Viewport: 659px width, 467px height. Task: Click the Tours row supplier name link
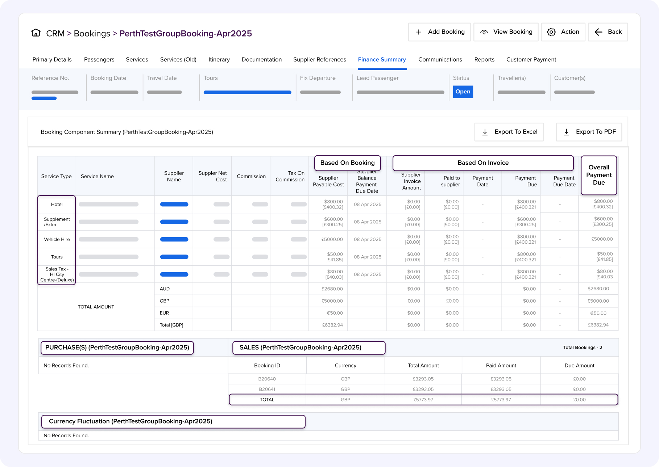174,257
